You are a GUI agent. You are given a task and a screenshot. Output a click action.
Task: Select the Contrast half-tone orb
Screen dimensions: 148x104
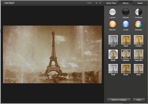pos(138,12)
